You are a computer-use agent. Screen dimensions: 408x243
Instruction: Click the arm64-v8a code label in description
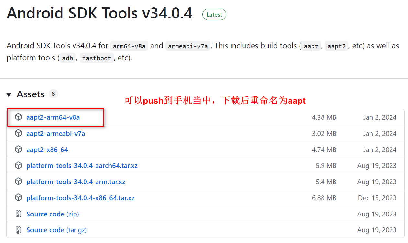(129, 46)
